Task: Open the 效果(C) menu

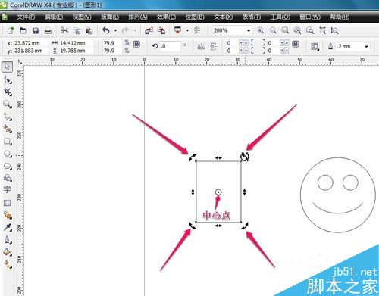Action: pos(166,17)
